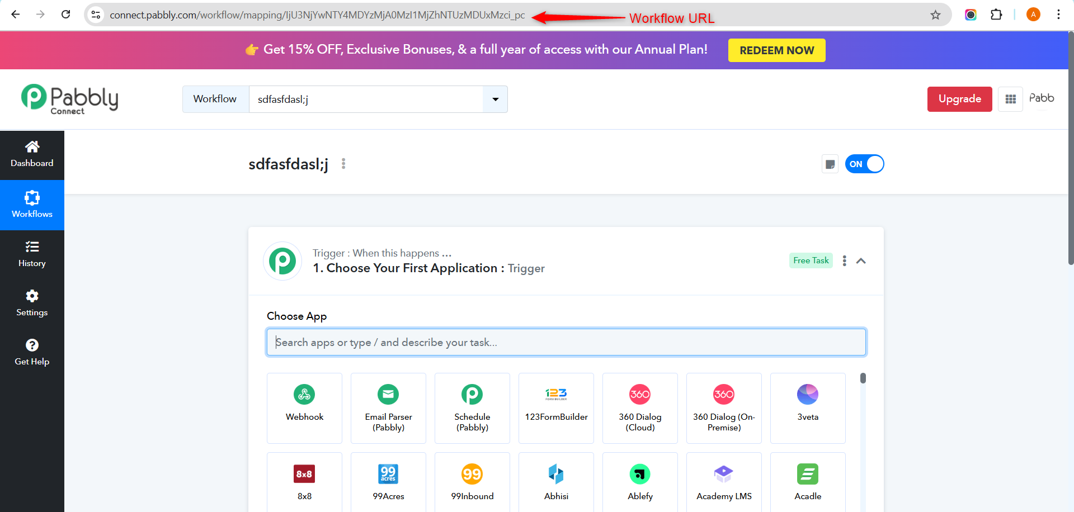This screenshot has height=512, width=1074.
Task: Click the page vertical scrollbar
Action: point(1071,148)
